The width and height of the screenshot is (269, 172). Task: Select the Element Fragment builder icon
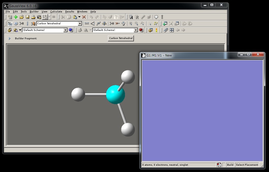[x=10, y=24]
